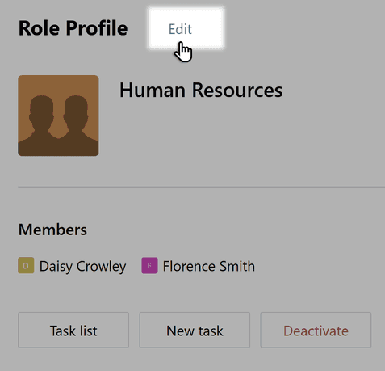Select the word Human in the role name
Image resolution: width=385 pixels, height=371 pixels.
(153, 90)
